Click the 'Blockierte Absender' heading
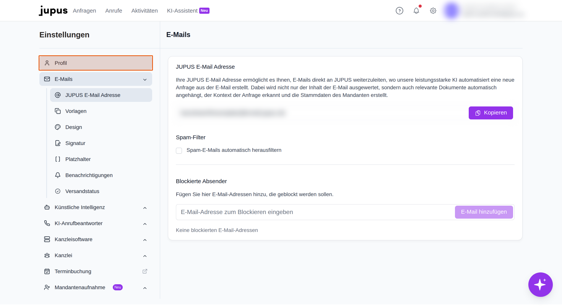The image size is (562, 306). (201, 181)
